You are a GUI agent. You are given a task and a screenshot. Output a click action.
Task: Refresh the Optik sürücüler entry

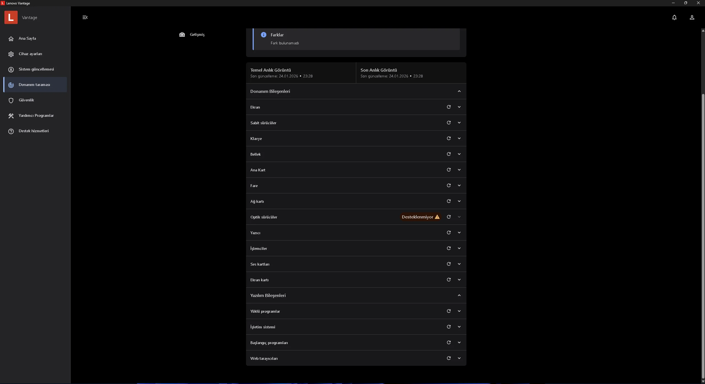coord(449,217)
